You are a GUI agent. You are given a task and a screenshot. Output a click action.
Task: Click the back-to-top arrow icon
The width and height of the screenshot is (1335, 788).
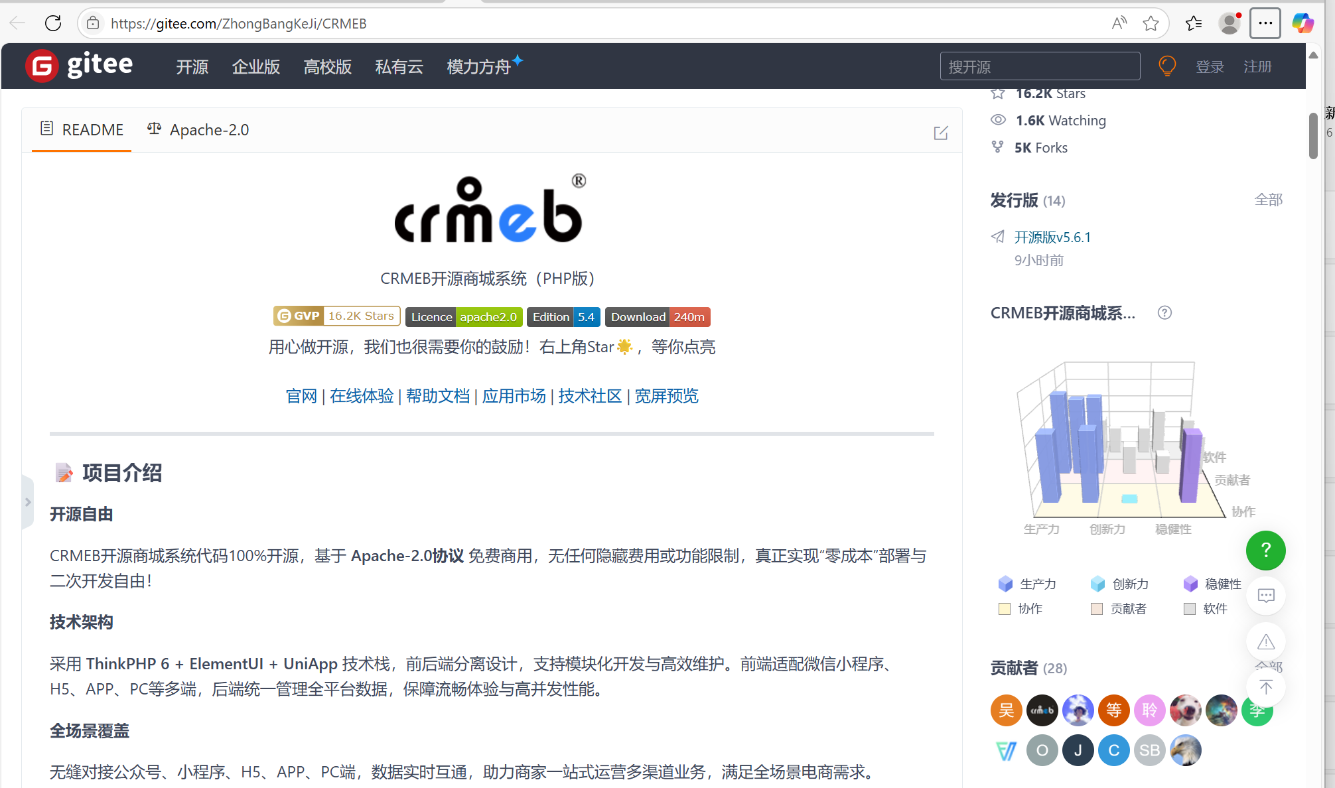(x=1265, y=687)
